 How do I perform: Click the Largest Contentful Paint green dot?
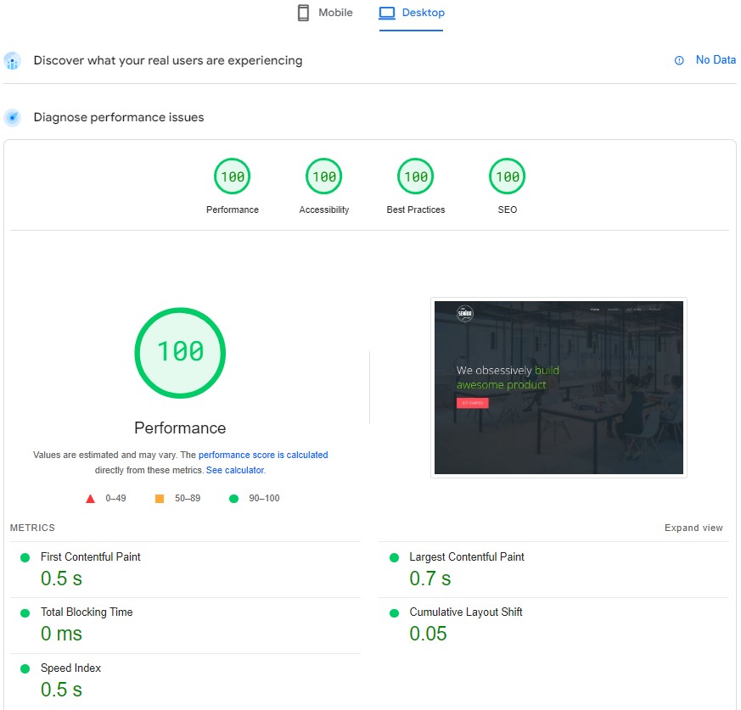[394, 558]
